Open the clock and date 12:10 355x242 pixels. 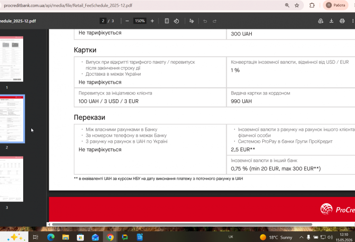click(344, 237)
